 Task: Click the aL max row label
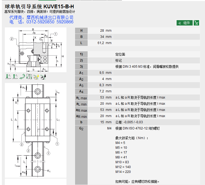point(81,98)
